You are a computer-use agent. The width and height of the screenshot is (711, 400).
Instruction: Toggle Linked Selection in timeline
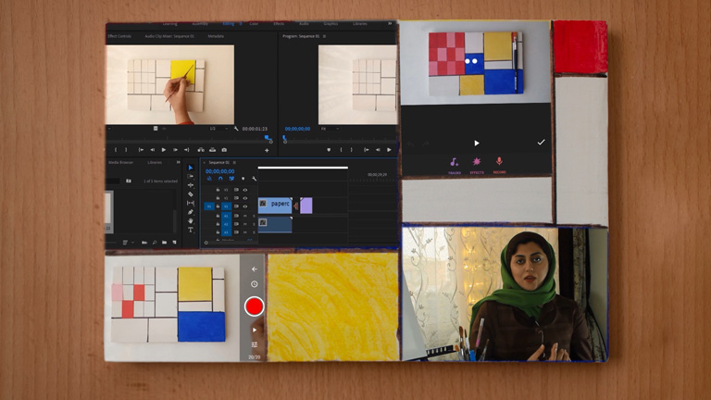coord(231,179)
